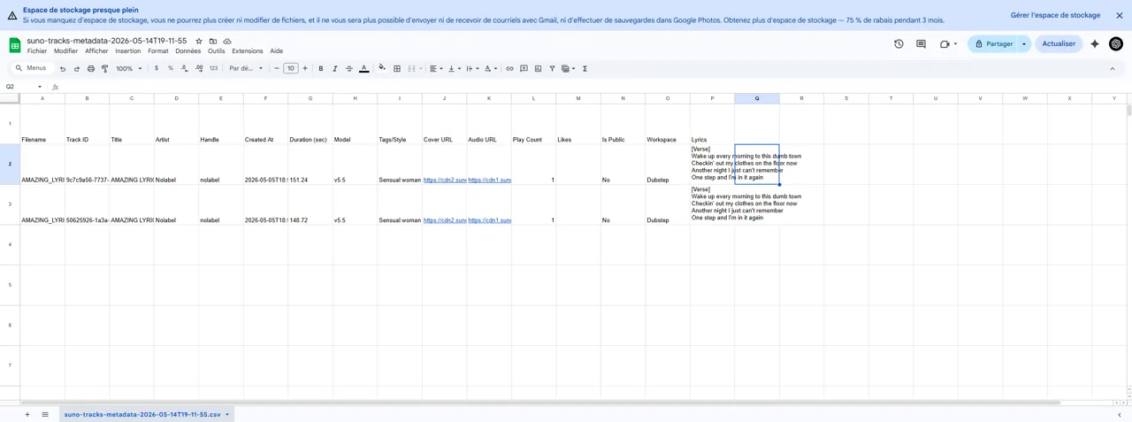Open the vertical align dropdown
Image resolution: width=1132 pixels, height=422 pixels.
tap(453, 68)
